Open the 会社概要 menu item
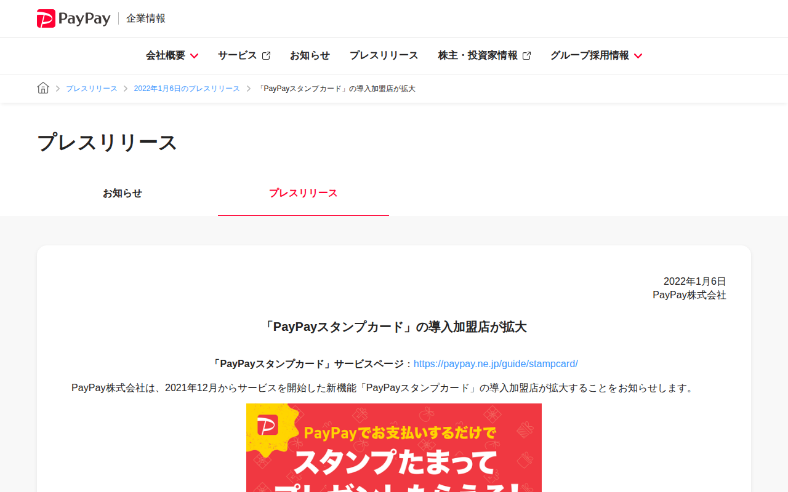 click(166, 55)
